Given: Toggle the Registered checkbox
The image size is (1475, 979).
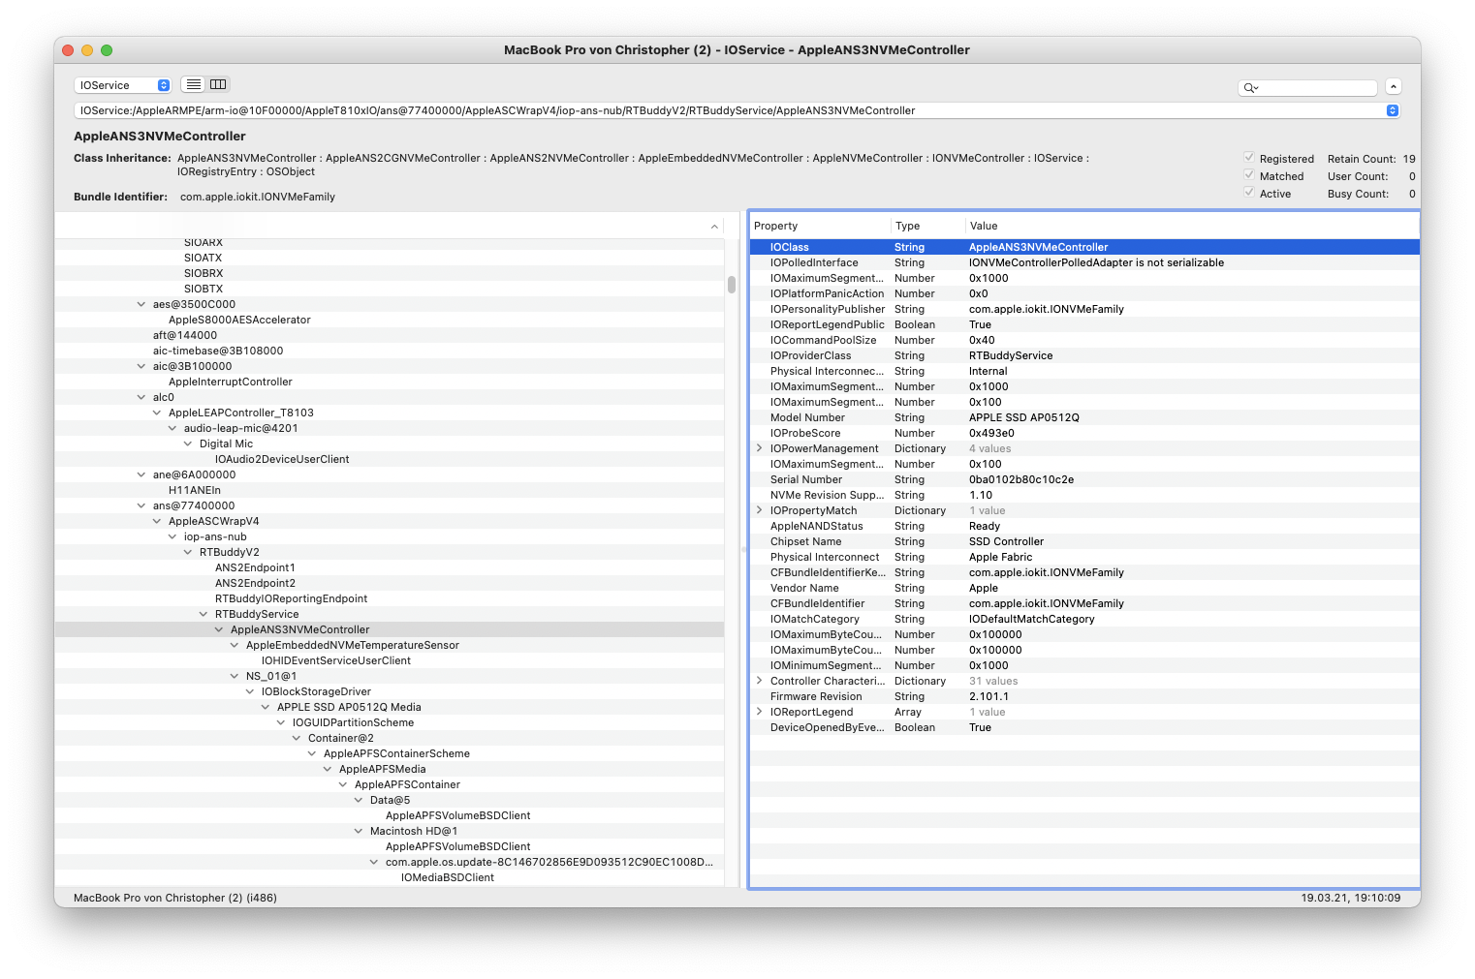Looking at the screenshot, I should click(x=1249, y=158).
